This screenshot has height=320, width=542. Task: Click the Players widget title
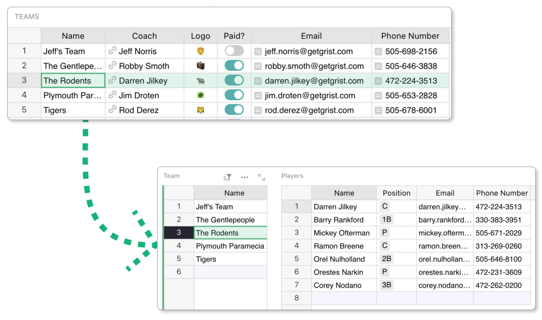click(292, 176)
